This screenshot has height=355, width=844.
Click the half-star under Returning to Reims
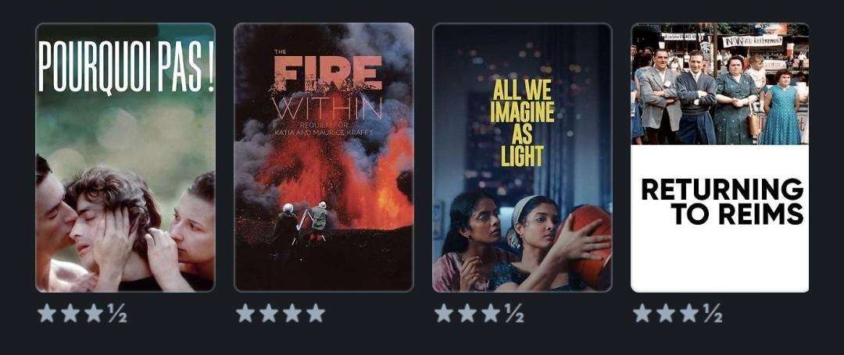pyautogui.click(x=713, y=313)
